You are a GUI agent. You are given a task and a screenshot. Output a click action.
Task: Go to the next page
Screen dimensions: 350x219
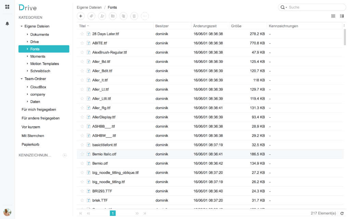point(137,214)
